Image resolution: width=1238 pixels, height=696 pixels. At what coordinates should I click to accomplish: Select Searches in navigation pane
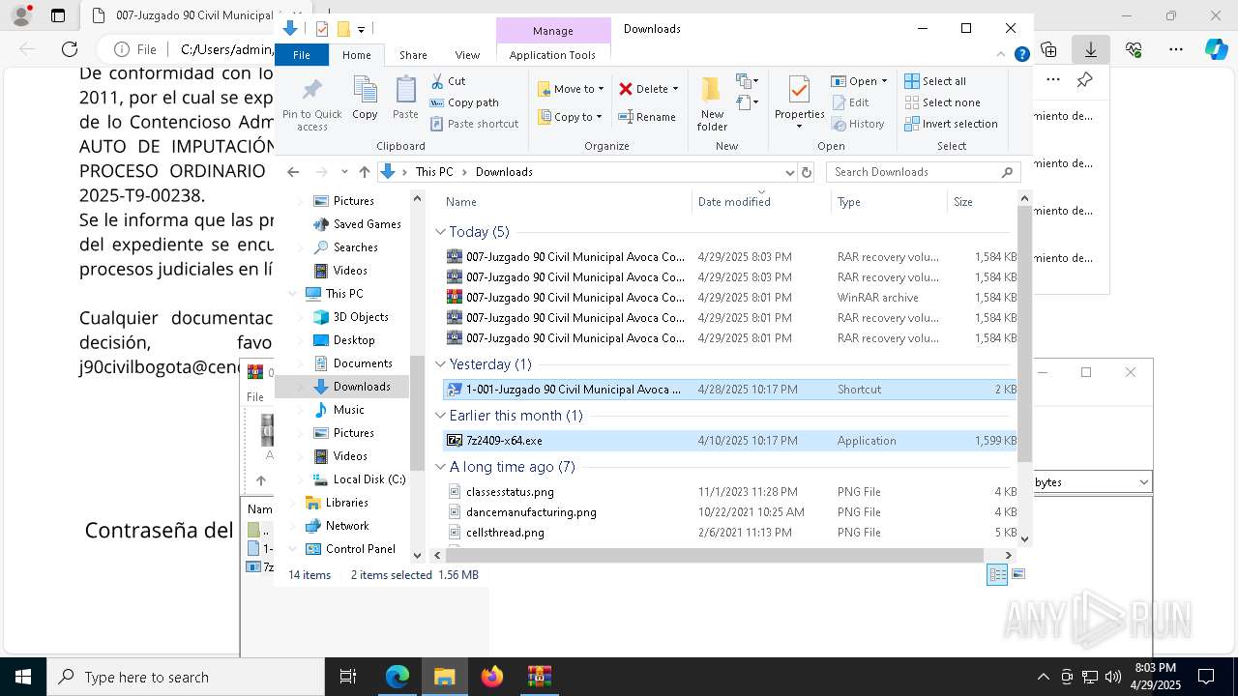[345, 247]
